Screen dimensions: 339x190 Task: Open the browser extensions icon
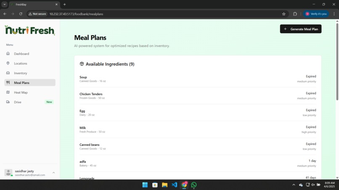[x=295, y=14]
